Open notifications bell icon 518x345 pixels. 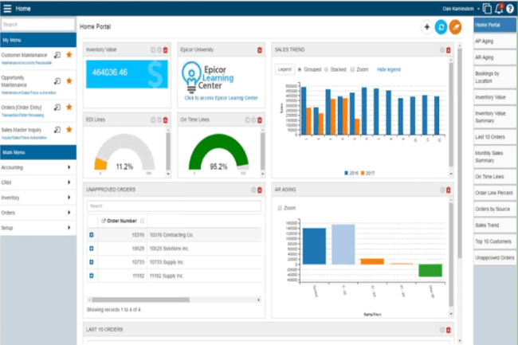pos(498,9)
